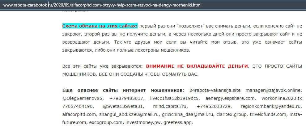
Task: Click highlighted heading "Схема обмана на этих сайтах:"
Action: tap(100, 26)
